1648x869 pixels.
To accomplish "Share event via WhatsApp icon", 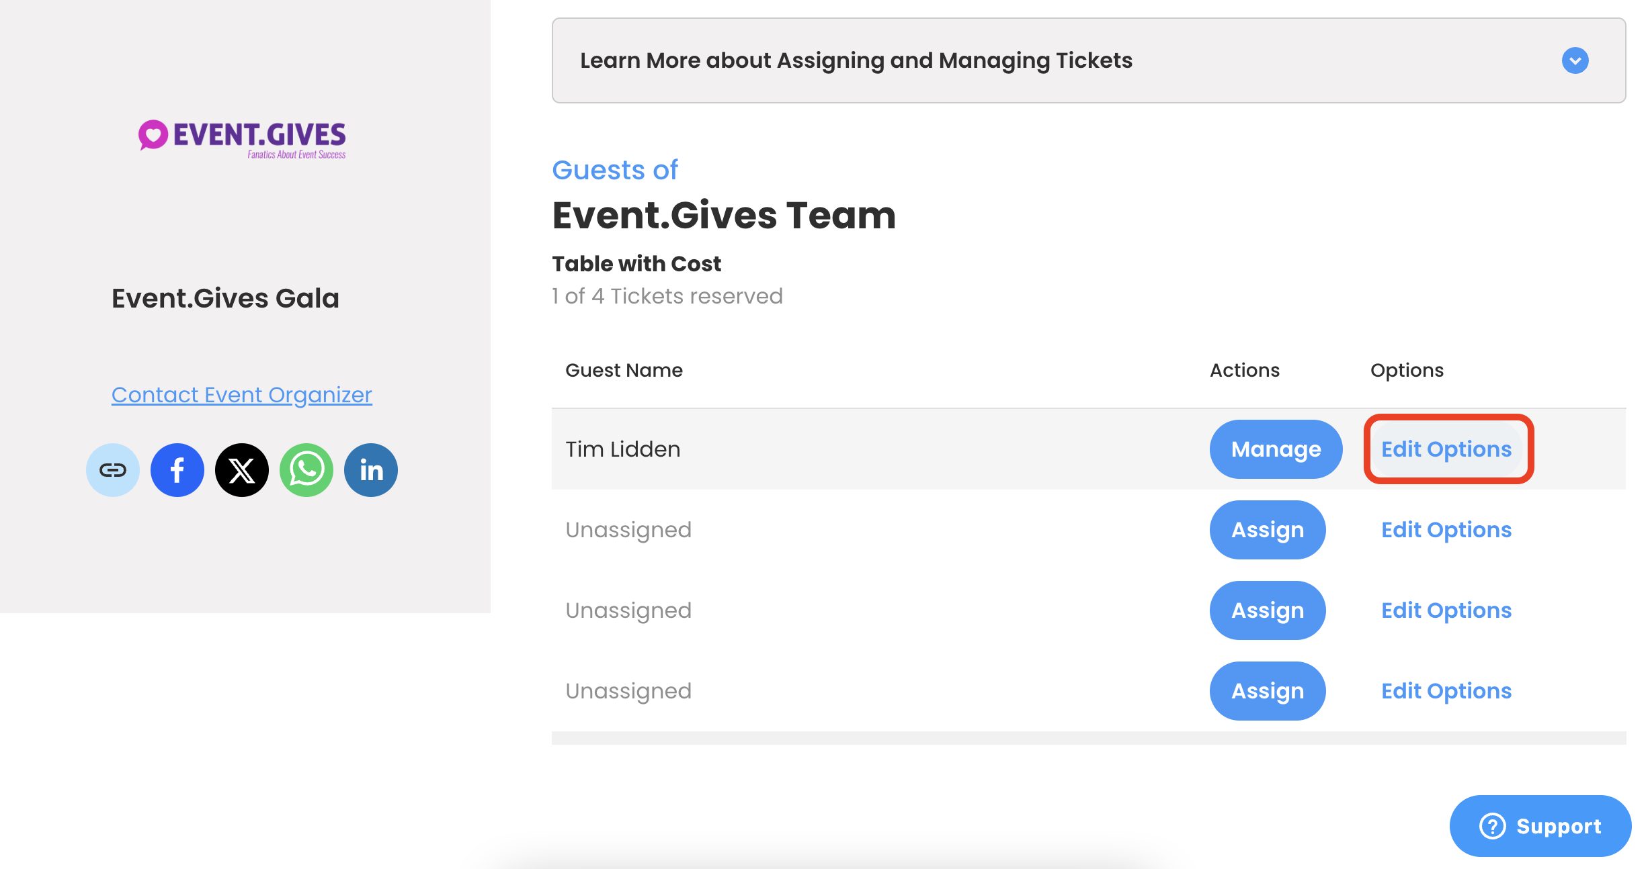I will coord(306,470).
